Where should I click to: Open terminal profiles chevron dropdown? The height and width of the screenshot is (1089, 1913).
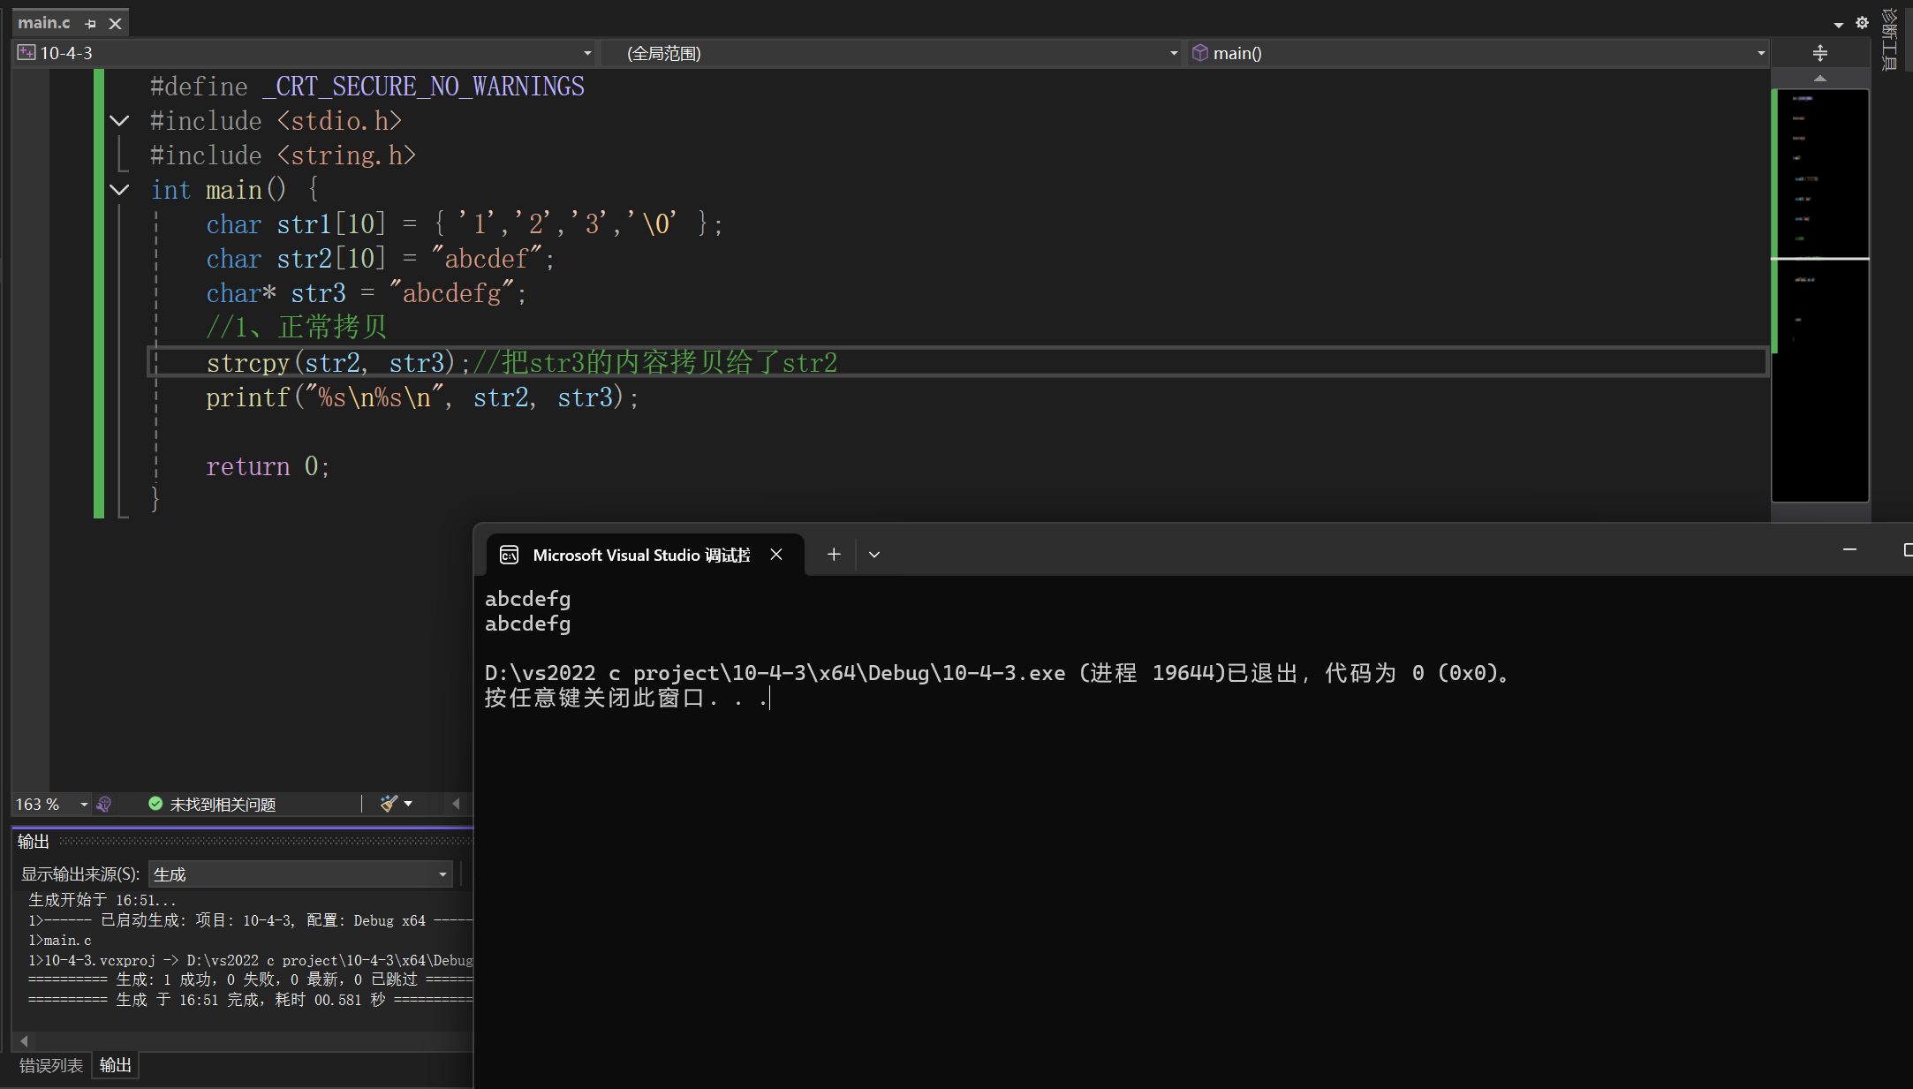[x=874, y=555]
